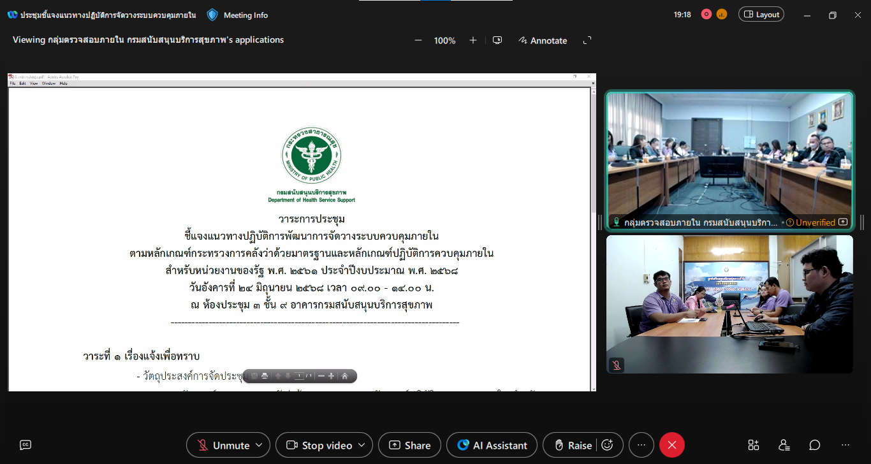Click the orange audio activity indicator icon

click(722, 14)
